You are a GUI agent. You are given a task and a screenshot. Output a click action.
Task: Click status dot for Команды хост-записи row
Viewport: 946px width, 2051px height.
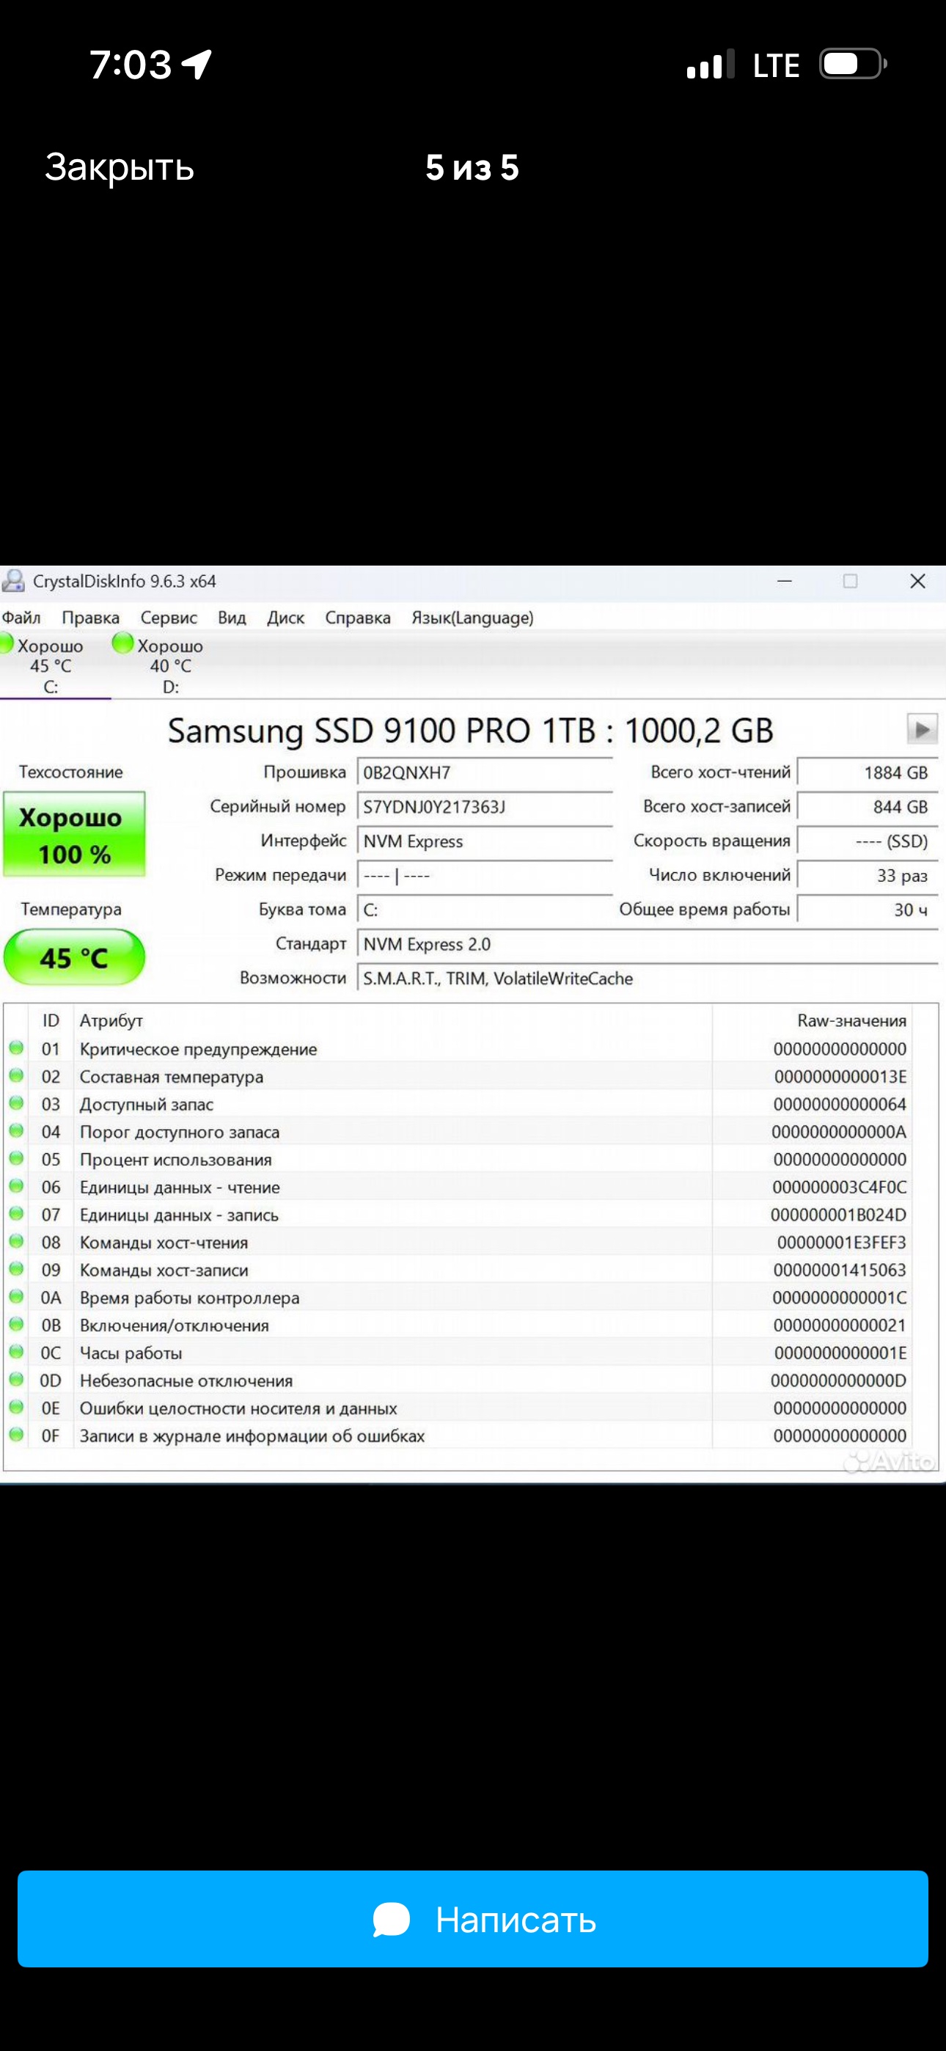click(16, 1268)
